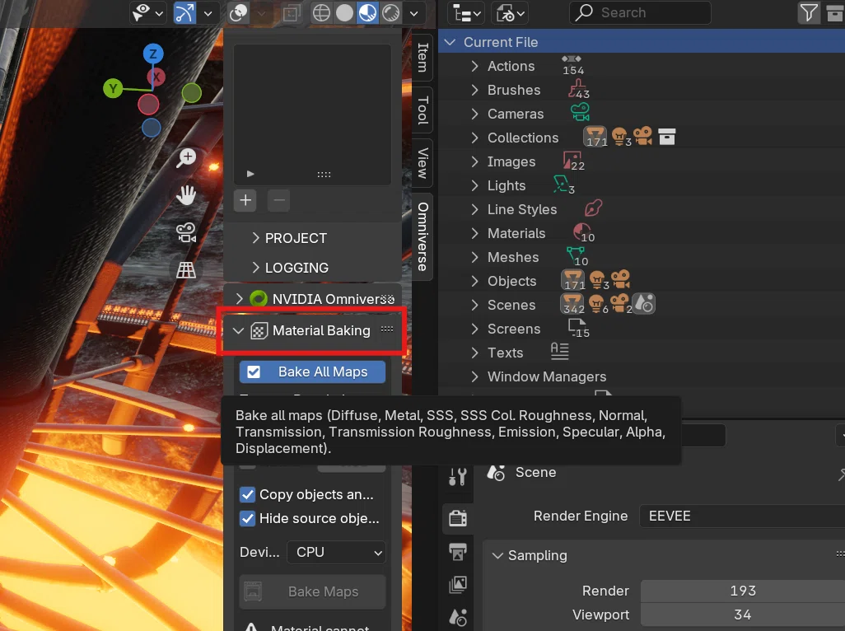
Task: Expand the Meshes entry
Action: [x=474, y=257]
